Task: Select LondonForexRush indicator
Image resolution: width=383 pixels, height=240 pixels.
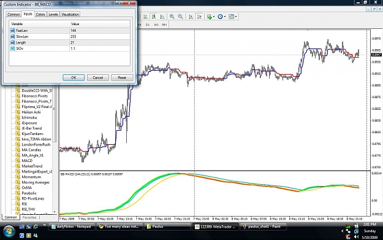Action: click(36, 144)
